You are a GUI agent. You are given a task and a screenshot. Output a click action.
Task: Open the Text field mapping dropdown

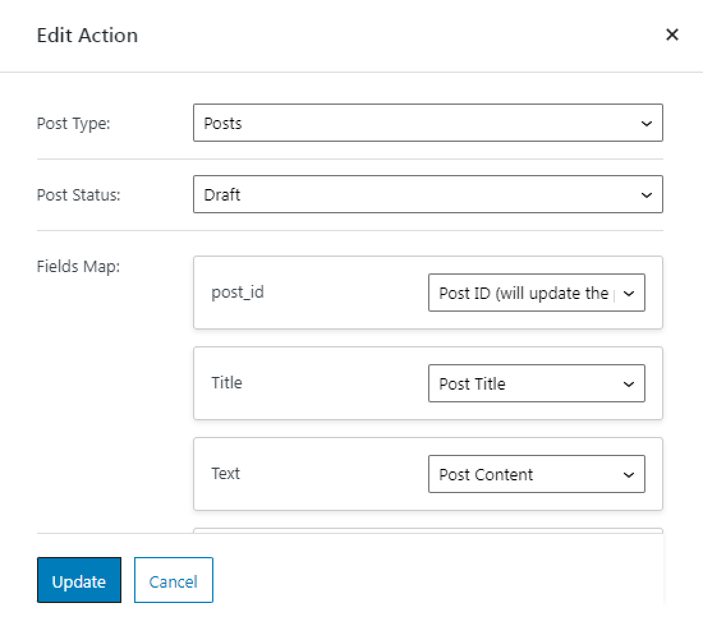click(537, 474)
